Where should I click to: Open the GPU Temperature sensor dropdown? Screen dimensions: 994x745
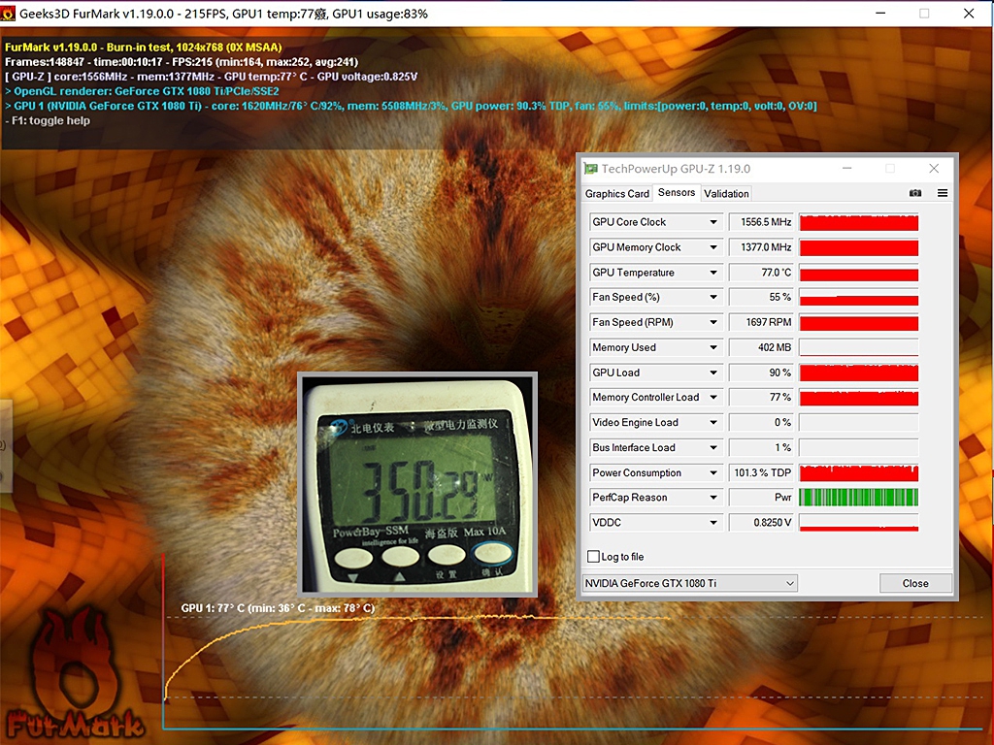[713, 273]
